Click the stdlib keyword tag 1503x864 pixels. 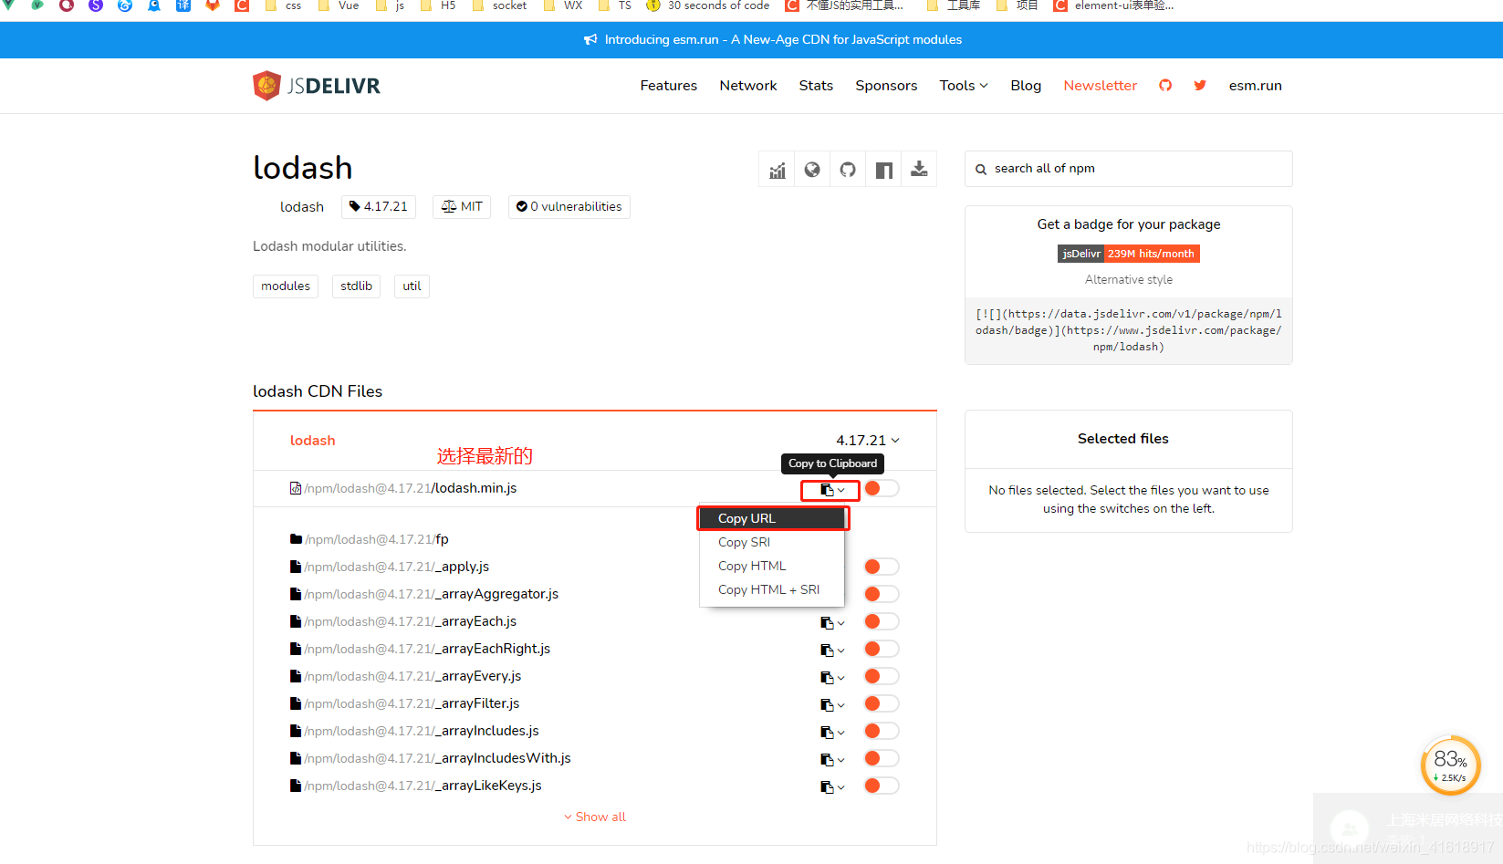(356, 286)
